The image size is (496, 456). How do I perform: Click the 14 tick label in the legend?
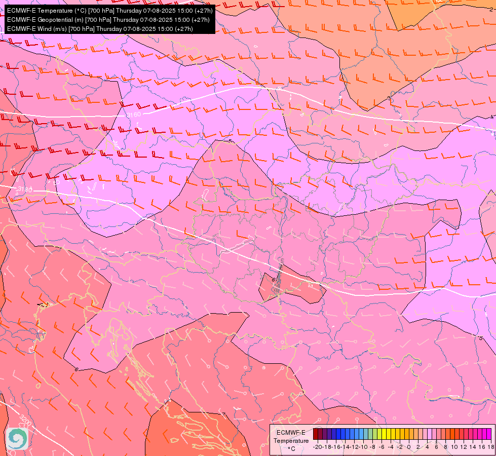[473, 447]
